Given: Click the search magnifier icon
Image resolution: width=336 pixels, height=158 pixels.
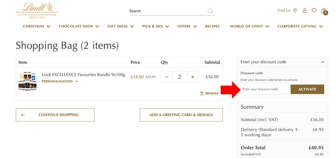Looking at the screenshot, I should (x=210, y=11).
